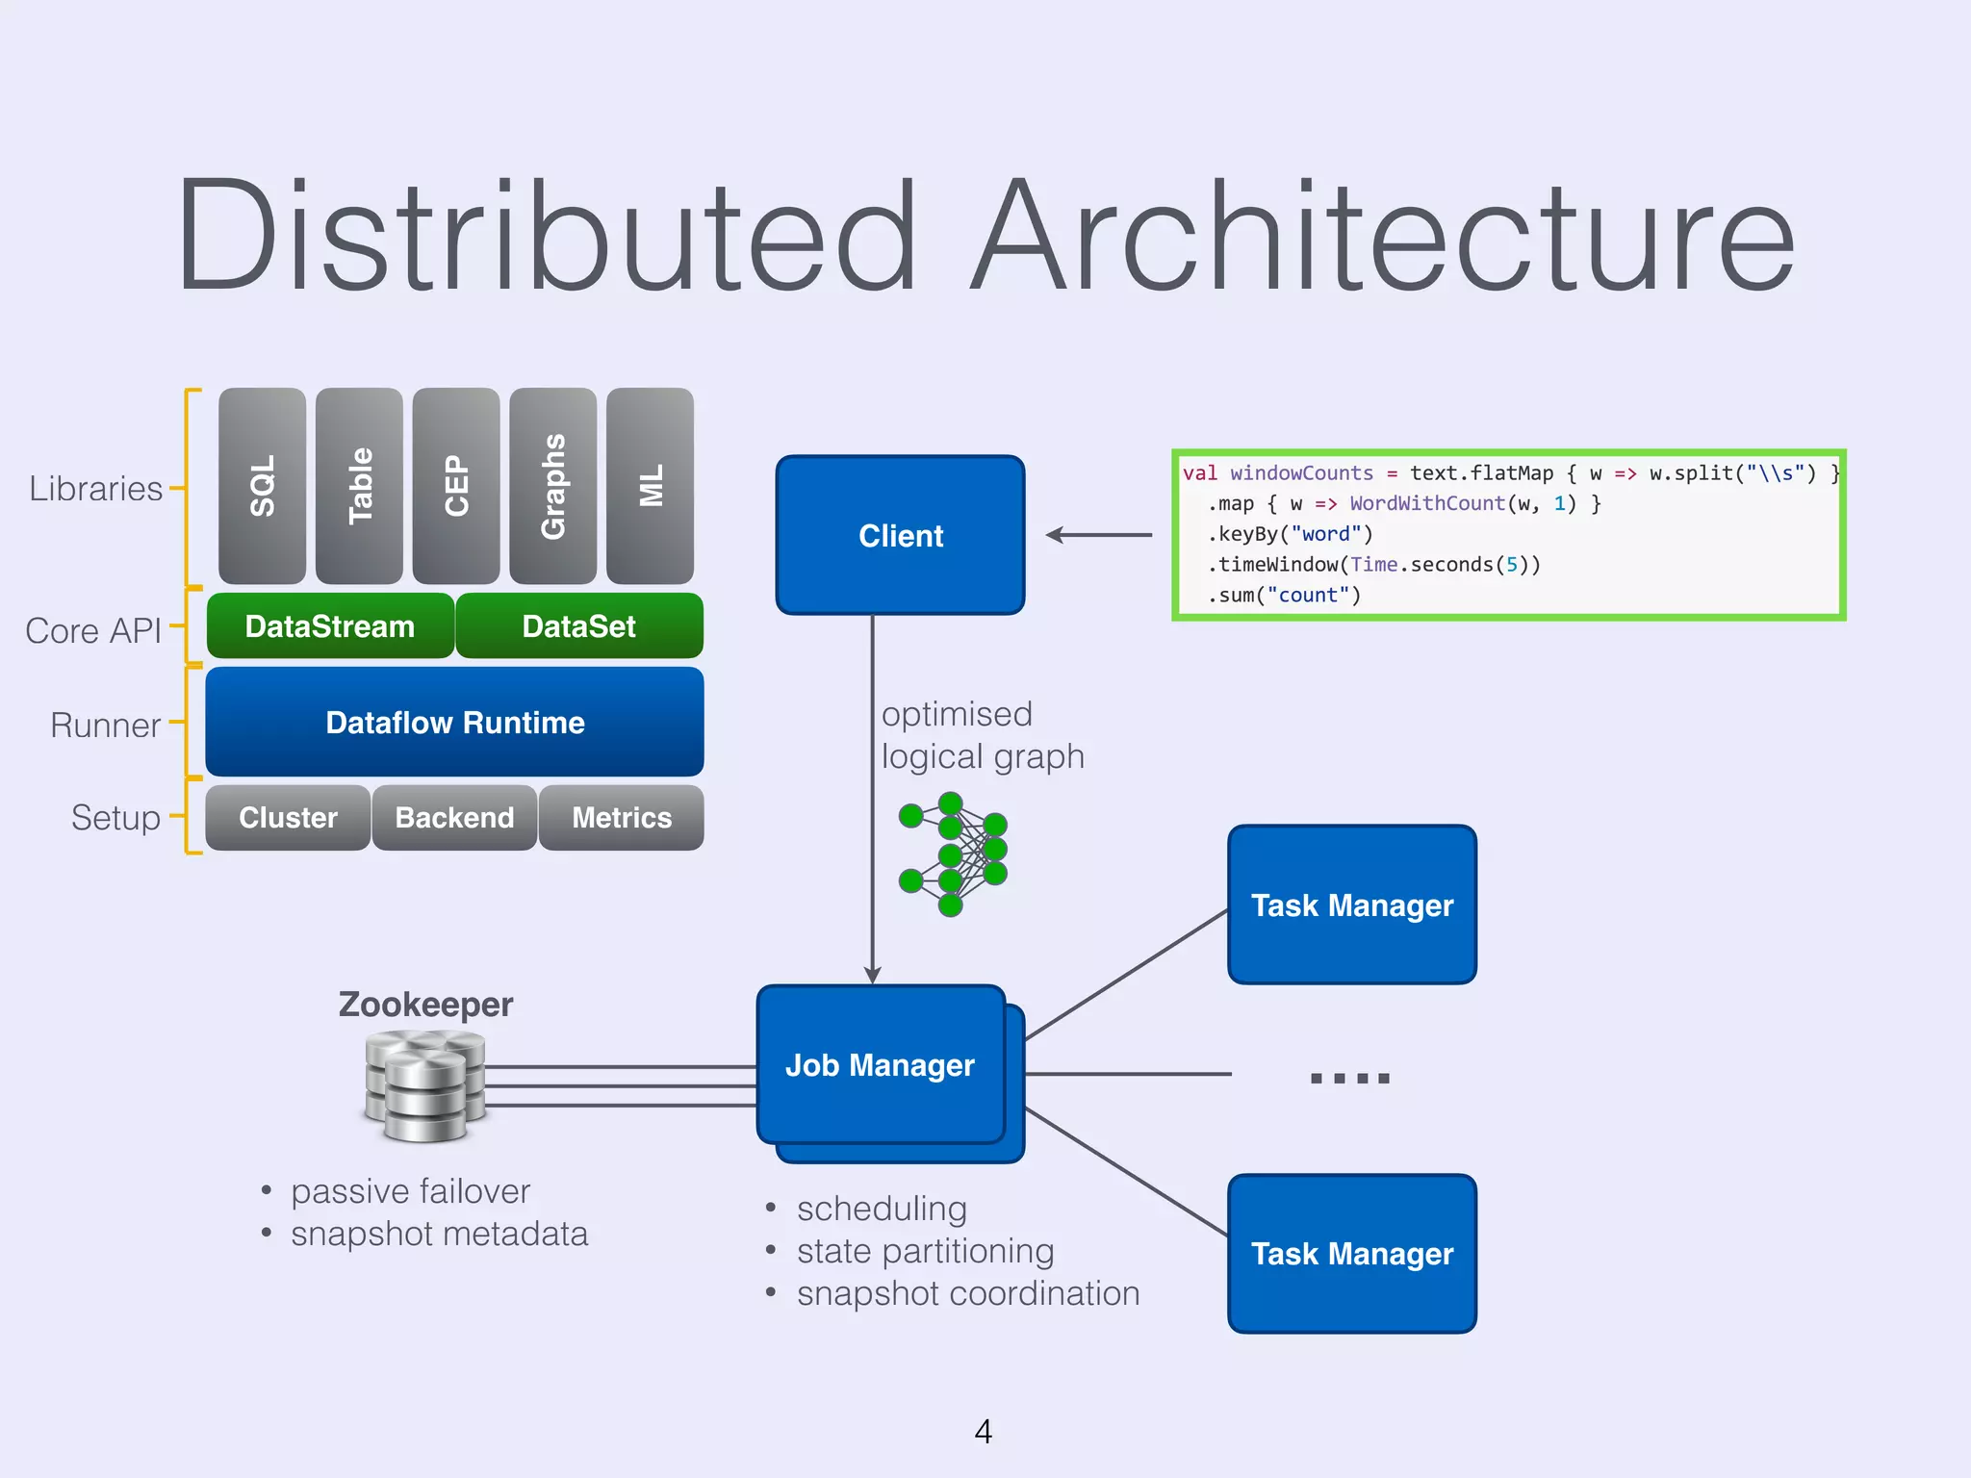Click the '.keyBy("word")' code line
This screenshot has height=1478, width=1971.
pos(1290,534)
